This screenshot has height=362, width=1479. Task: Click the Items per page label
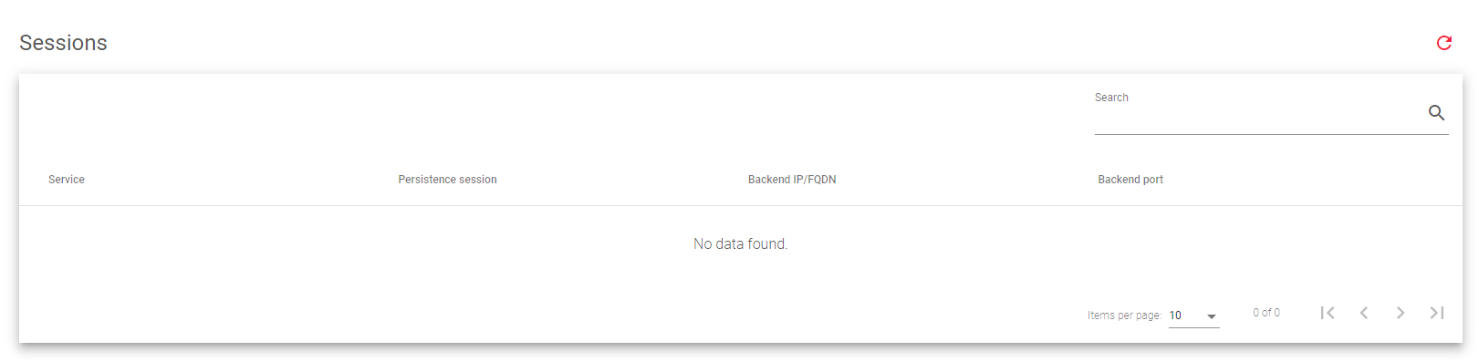coord(1124,315)
